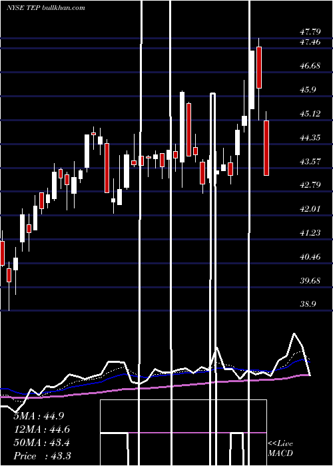
Task: Click the NYSE TEP chart title
Action: [45, 7]
